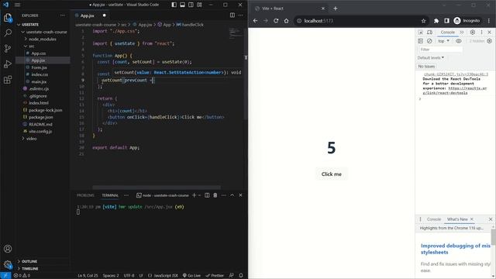496x279 pixels.
Task: Click Prettier status bar item
Action: click(x=215, y=276)
